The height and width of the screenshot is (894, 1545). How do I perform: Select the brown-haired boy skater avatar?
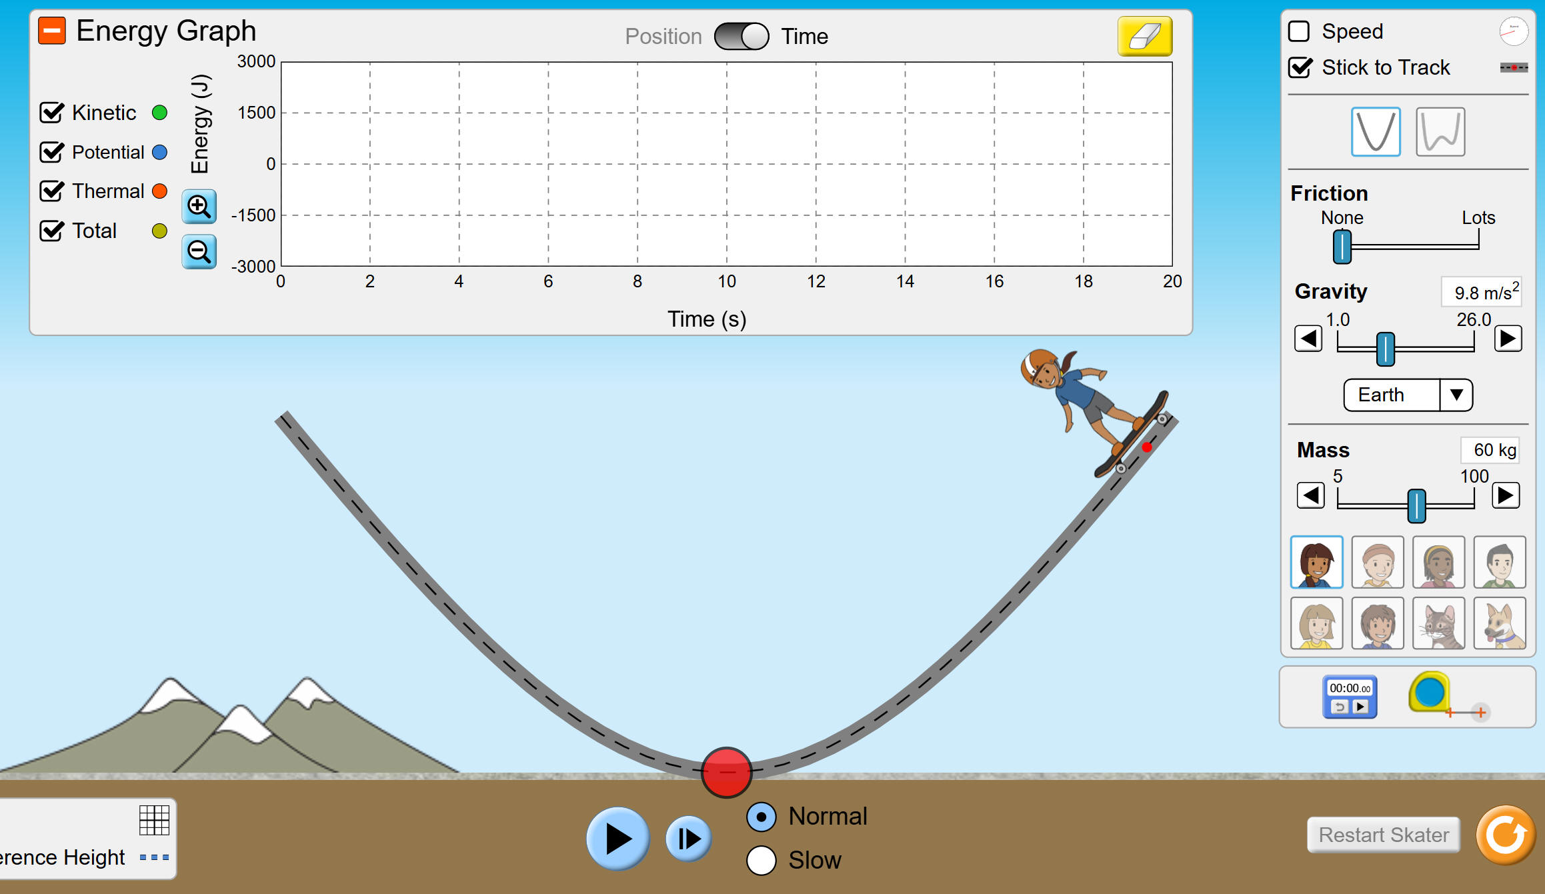point(1378,623)
